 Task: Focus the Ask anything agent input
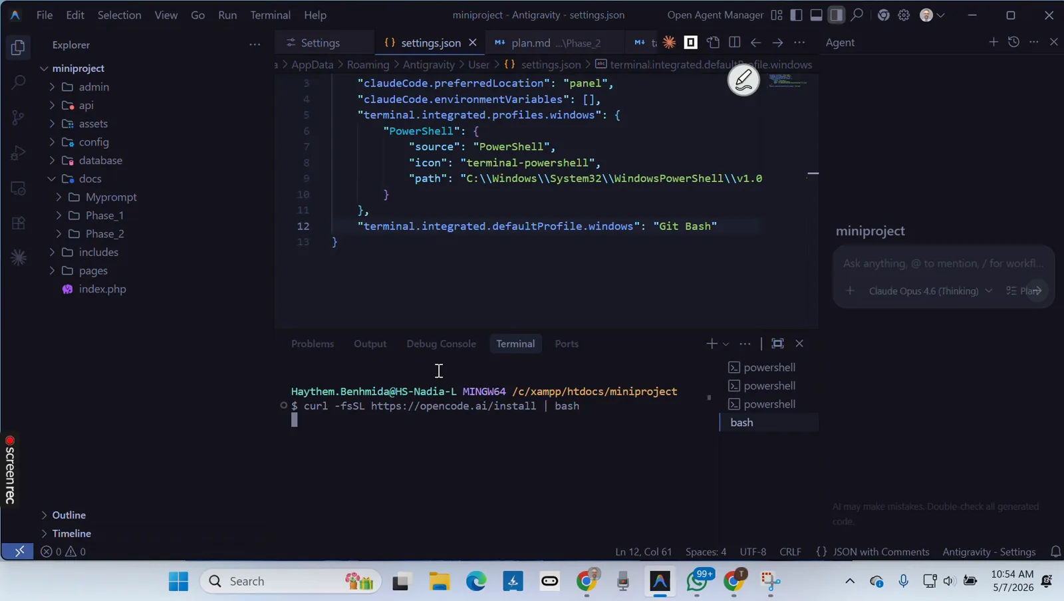(943, 264)
